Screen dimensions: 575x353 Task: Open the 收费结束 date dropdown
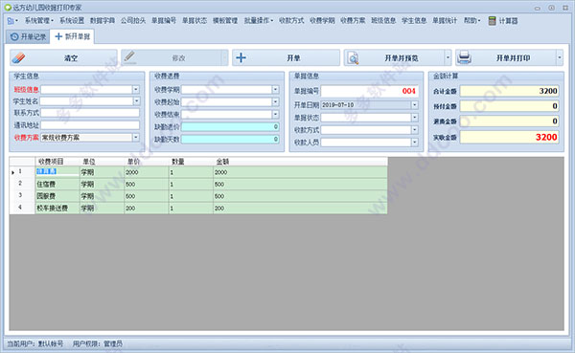pos(275,114)
